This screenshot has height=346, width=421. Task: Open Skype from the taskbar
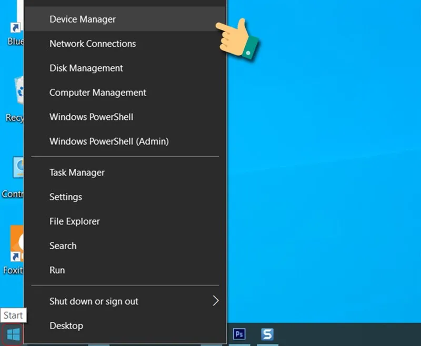coord(267,334)
